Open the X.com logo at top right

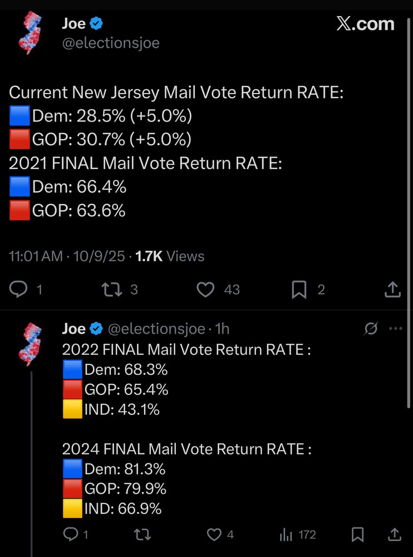pos(365,24)
